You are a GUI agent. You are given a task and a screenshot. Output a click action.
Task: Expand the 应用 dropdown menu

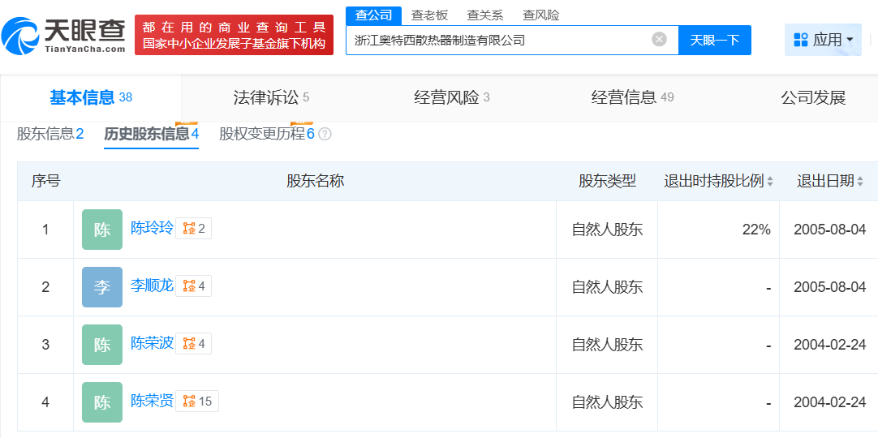[x=823, y=40]
